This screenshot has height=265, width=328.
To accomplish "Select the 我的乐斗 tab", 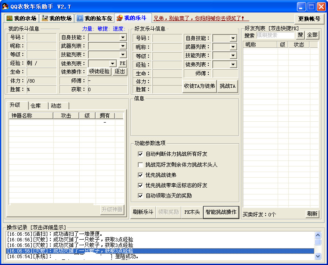I will point(133,18).
